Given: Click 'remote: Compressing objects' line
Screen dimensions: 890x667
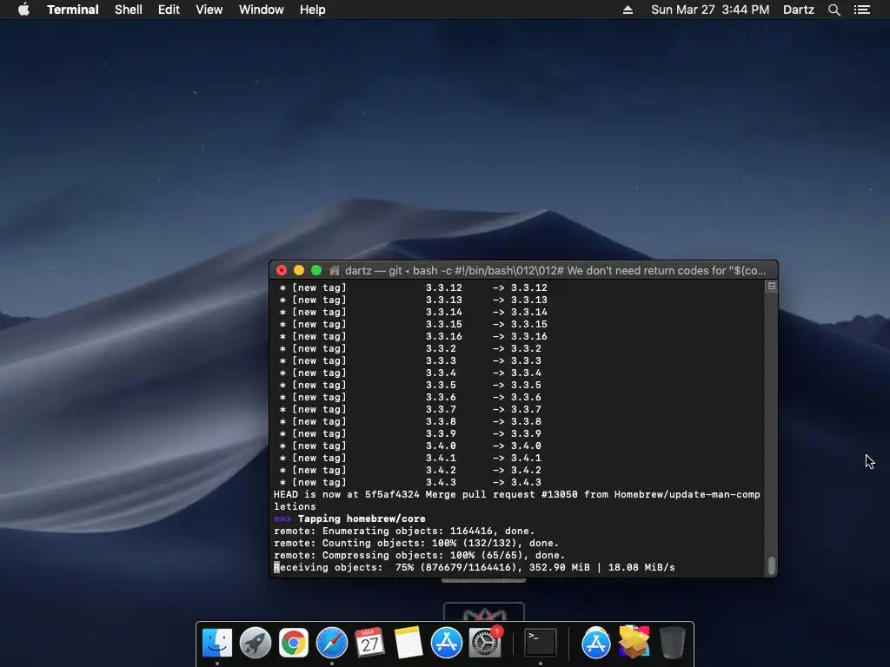Looking at the screenshot, I should pyautogui.click(x=420, y=555).
